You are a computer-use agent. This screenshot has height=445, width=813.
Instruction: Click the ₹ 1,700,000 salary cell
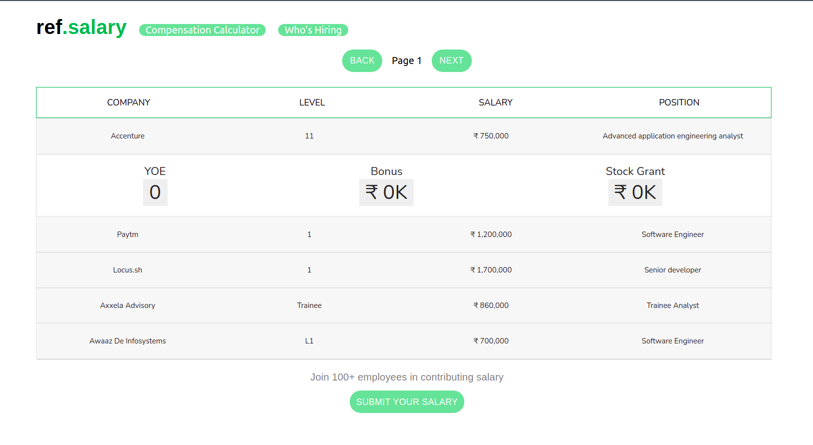[x=491, y=270]
